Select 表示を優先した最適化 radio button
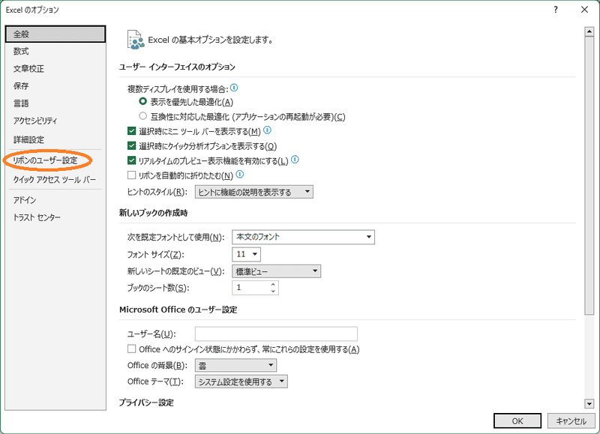The image size is (600, 434). (142, 101)
